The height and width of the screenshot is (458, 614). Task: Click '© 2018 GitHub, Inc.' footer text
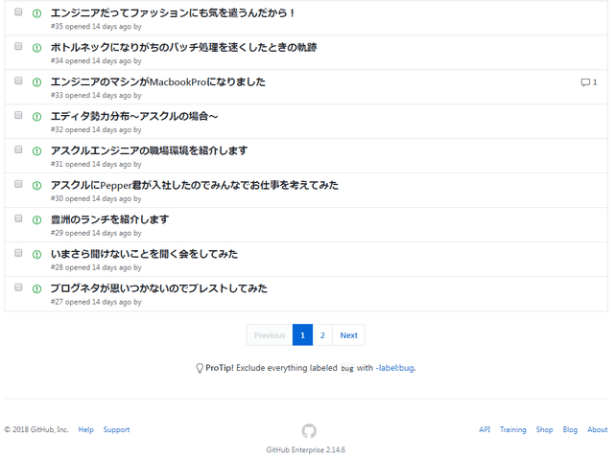coord(36,430)
